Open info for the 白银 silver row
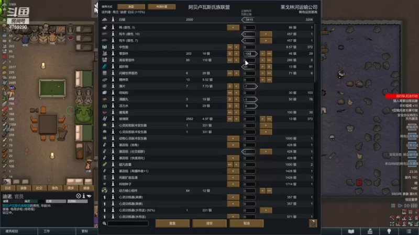Viewport: 419px width, 235px height. [x=113, y=19]
